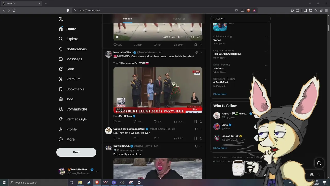Open Grok from the sidebar

click(x=66, y=69)
